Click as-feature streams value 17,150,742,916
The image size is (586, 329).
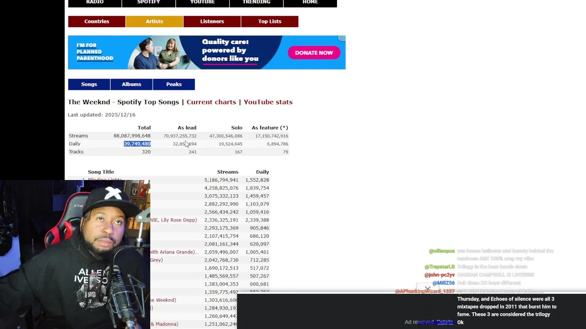tap(271, 136)
